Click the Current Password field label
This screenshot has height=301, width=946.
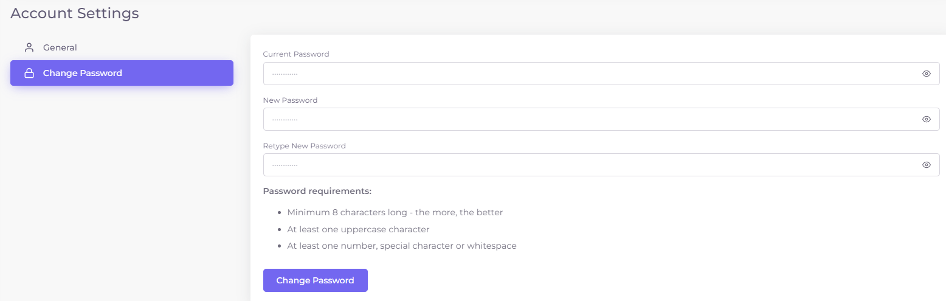[296, 54]
